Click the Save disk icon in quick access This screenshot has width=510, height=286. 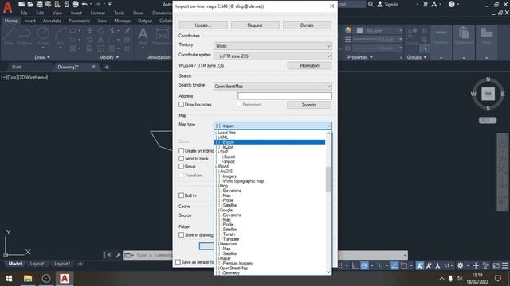39,4
